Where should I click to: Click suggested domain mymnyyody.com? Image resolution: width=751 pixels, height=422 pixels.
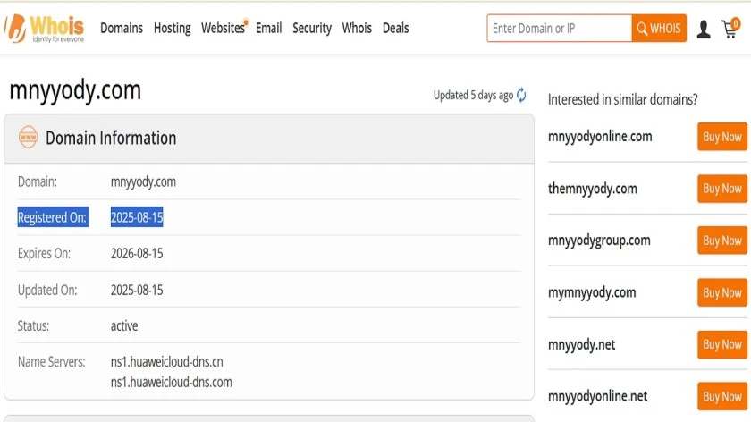click(592, 292)
